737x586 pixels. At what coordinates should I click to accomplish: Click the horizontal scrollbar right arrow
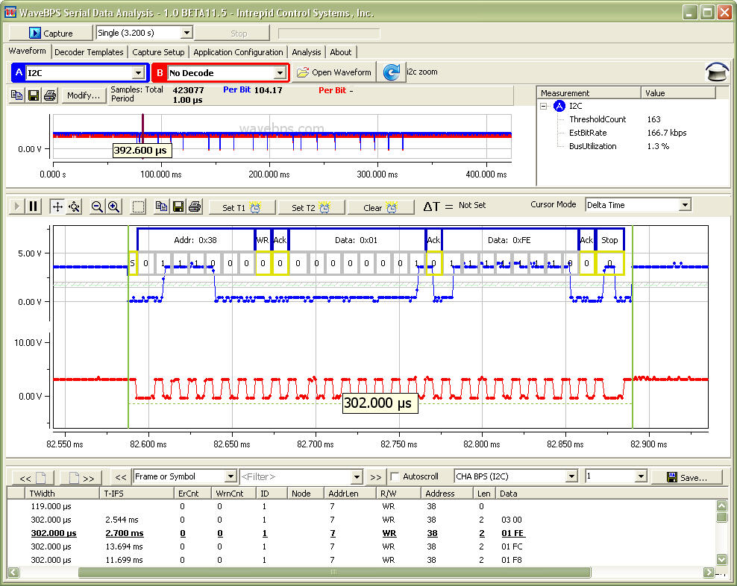709,573
